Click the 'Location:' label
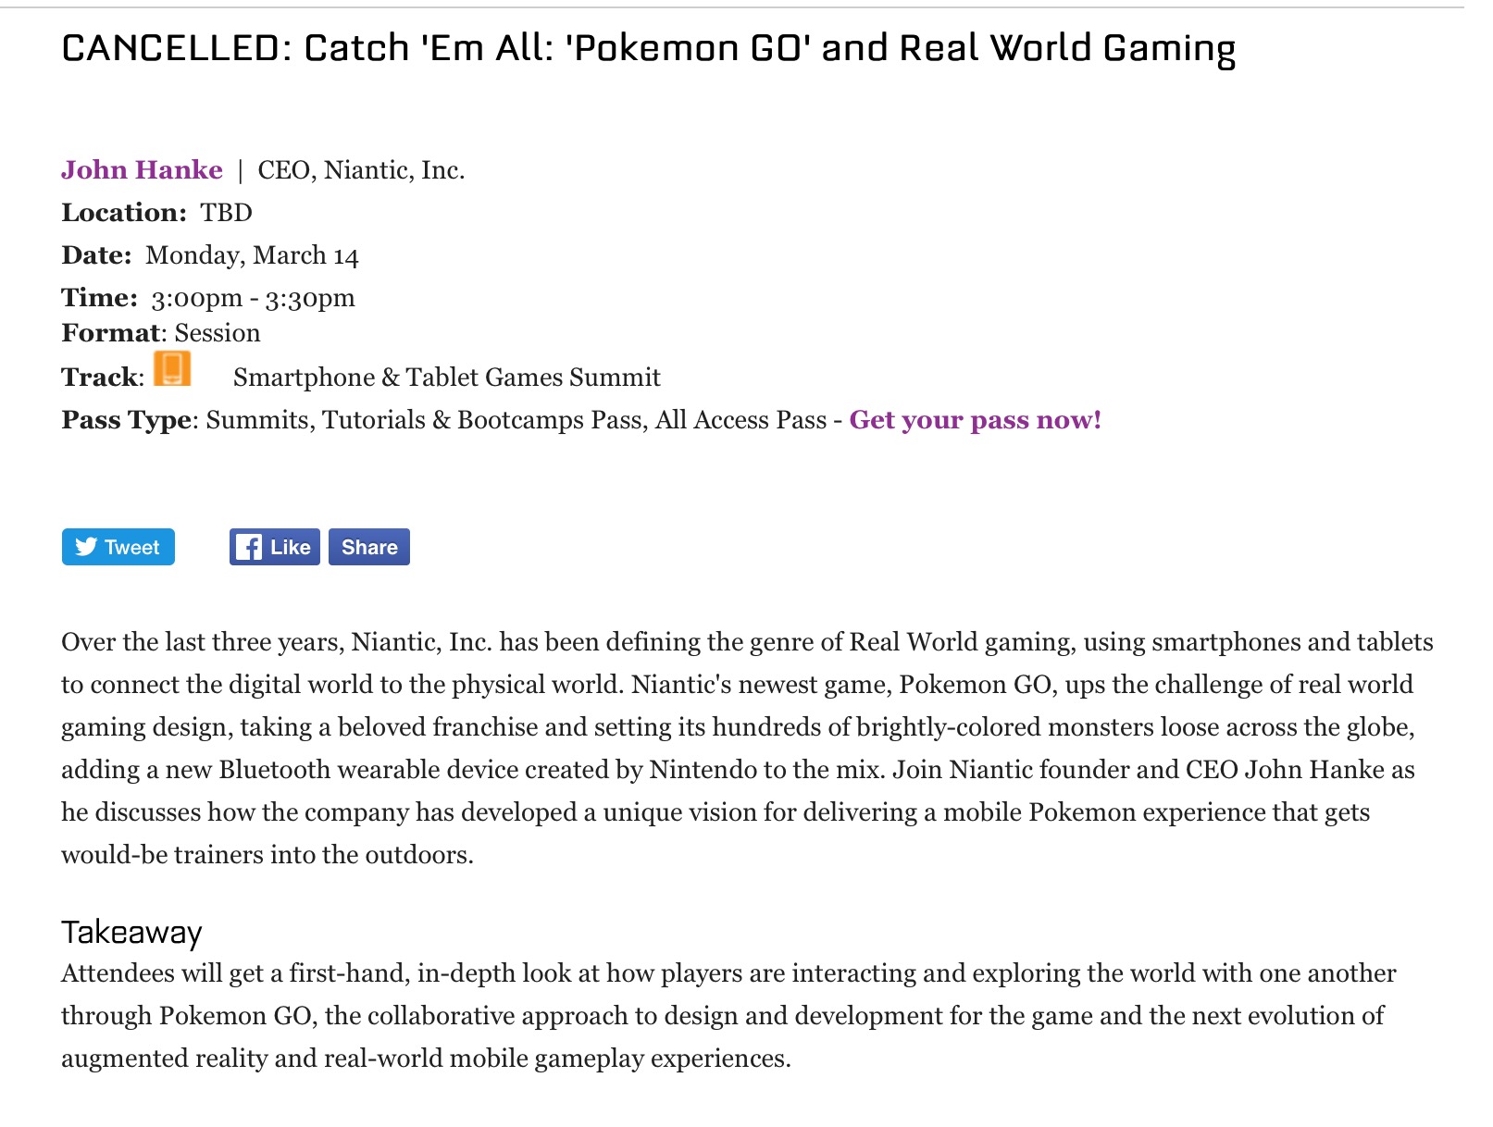The image size is (1493, 1127). tap(124, 213)
